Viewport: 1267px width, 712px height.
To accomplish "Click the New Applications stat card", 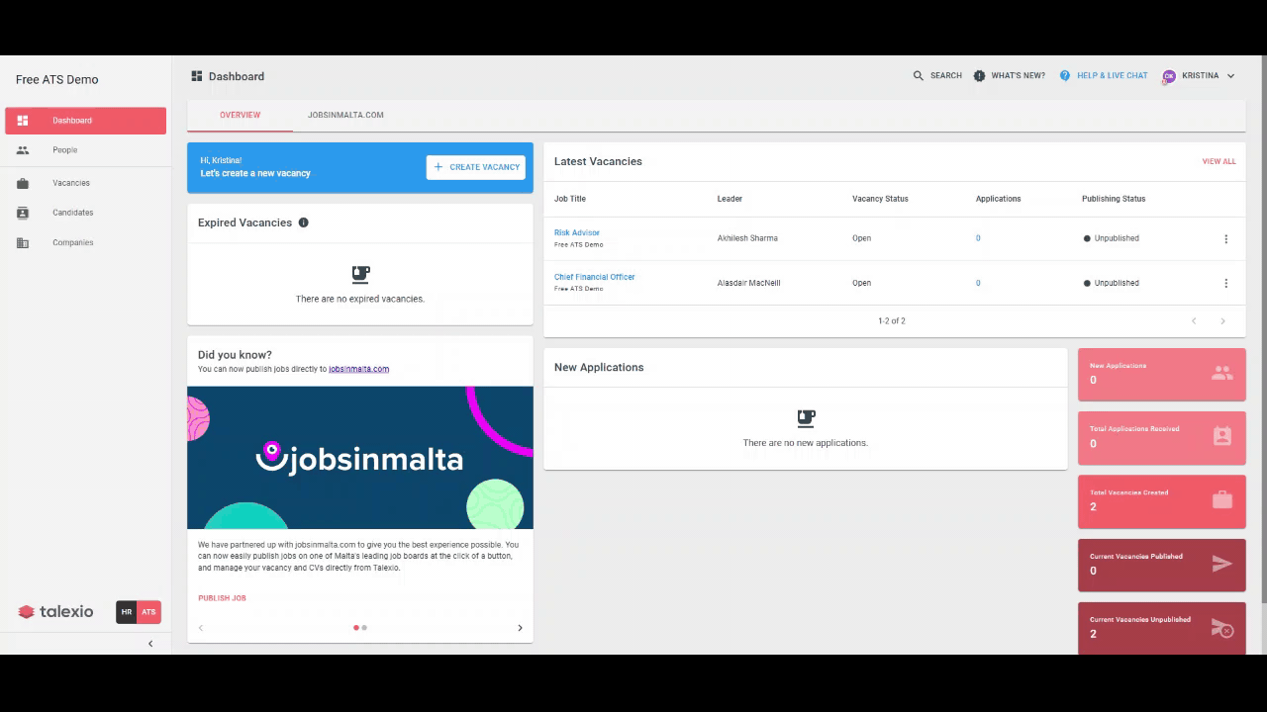I will click(x=1162, y=374).
